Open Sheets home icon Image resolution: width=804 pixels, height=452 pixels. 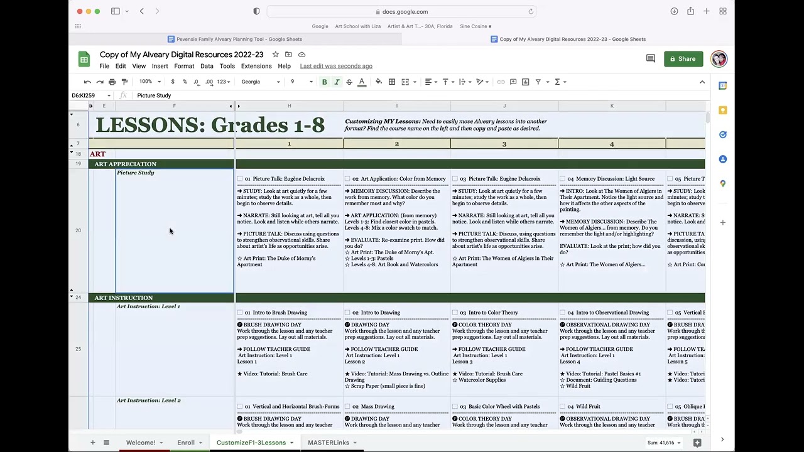(84, 59)
